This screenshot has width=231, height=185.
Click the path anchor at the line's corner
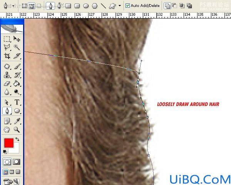pos(139,73)
